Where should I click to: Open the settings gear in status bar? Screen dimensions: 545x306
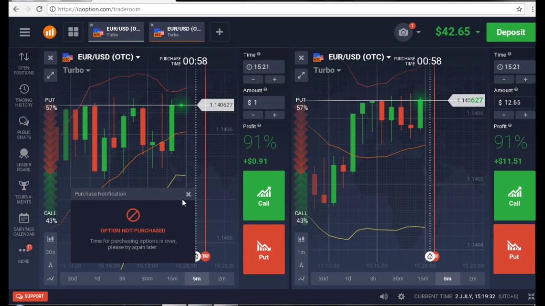pos(401,296)
